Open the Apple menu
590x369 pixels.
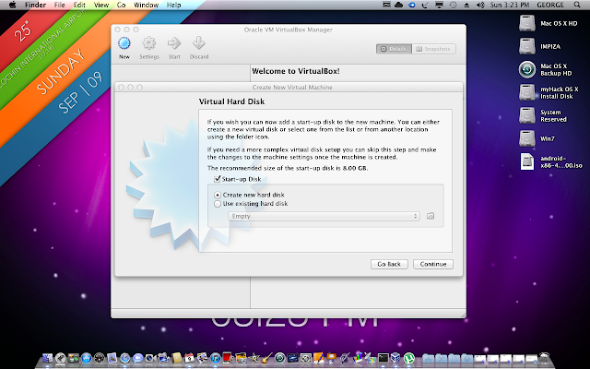click(x=12, y=5)
